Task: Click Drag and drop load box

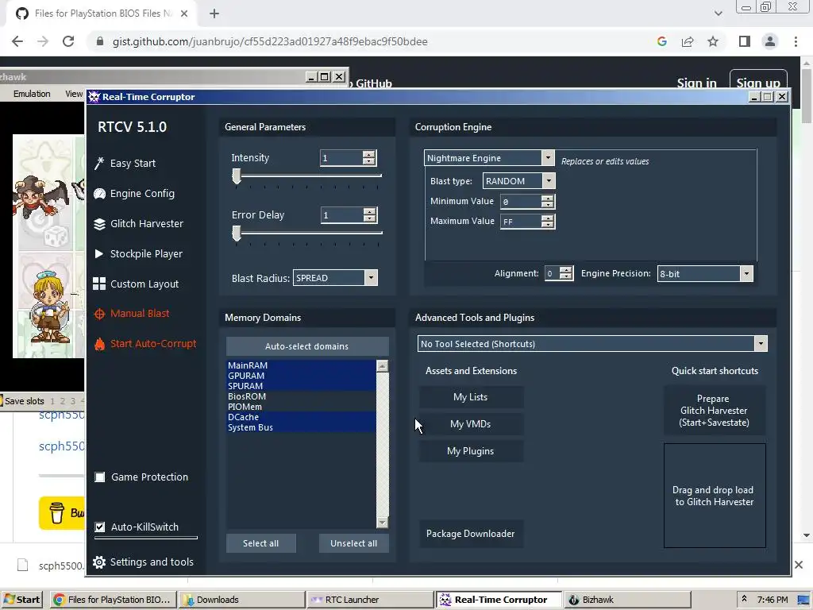Action: click(x=715, y=496)
